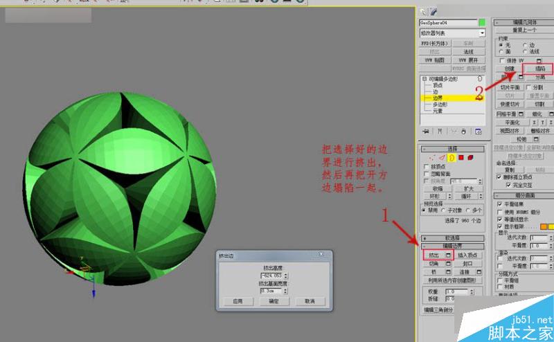Click the Collapse (塌陷) button
This screenshot has height=342, width=554.
point(540,69)
